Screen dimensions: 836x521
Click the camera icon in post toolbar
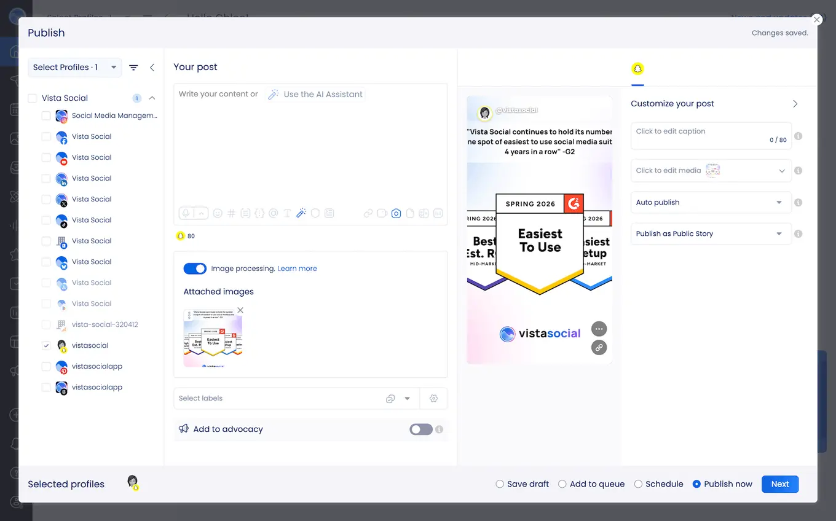point(396,213)
